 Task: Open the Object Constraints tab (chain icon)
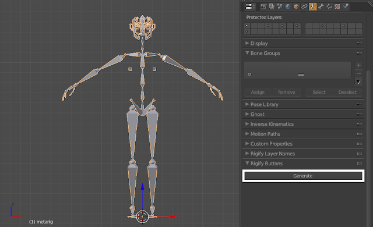[x=304, y=6]
